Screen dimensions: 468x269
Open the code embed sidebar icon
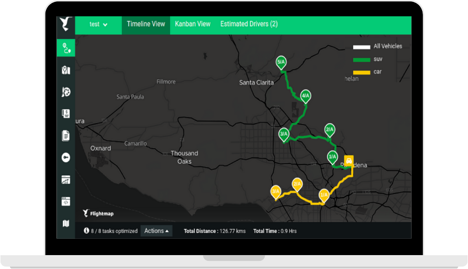click(66, 201)
